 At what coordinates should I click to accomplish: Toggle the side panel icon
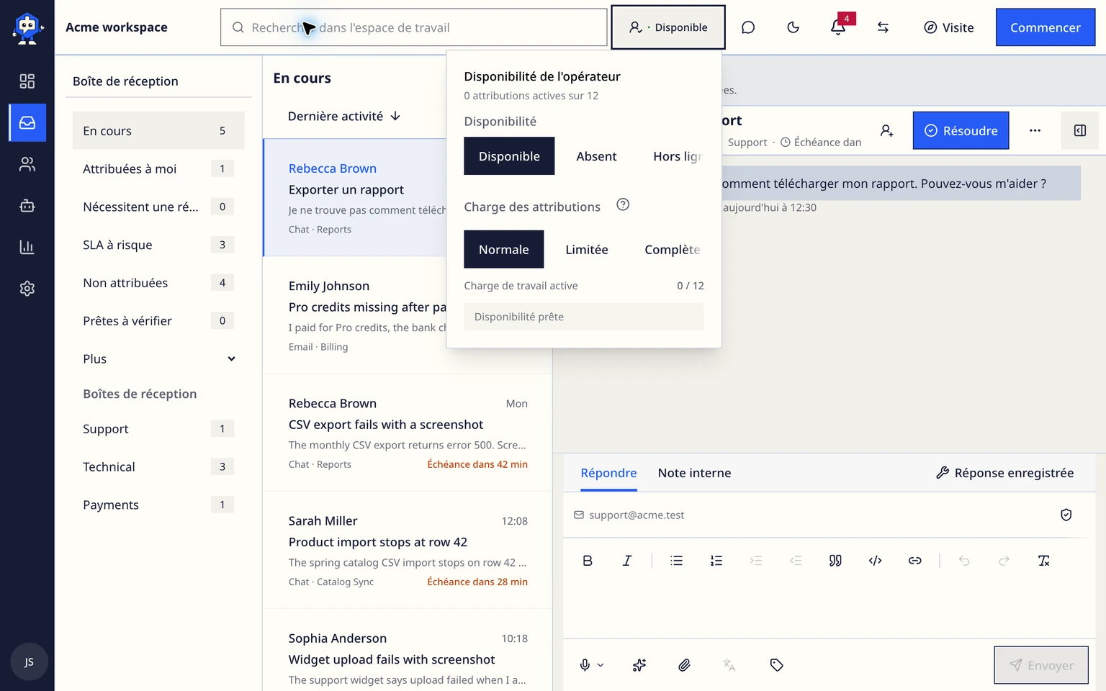(1080, 130)
